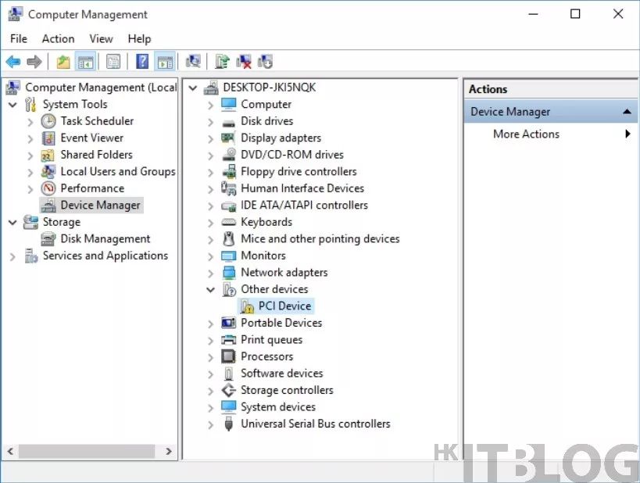This screenshot has width=640, height=483.
Task: Click the toolbar icon right of Uninstall
Action: point(266,62)
